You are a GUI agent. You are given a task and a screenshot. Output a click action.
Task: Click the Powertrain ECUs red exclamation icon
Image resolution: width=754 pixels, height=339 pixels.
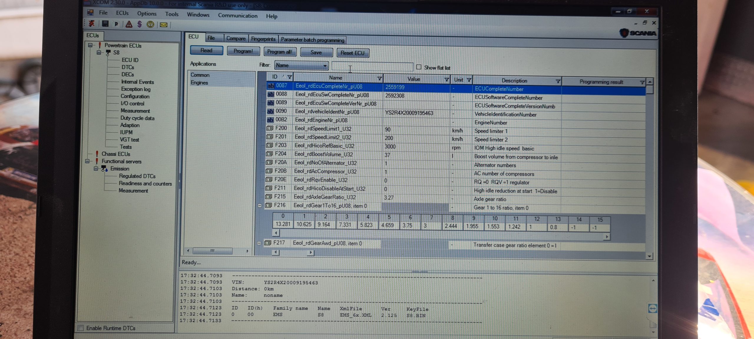[100, 45]
